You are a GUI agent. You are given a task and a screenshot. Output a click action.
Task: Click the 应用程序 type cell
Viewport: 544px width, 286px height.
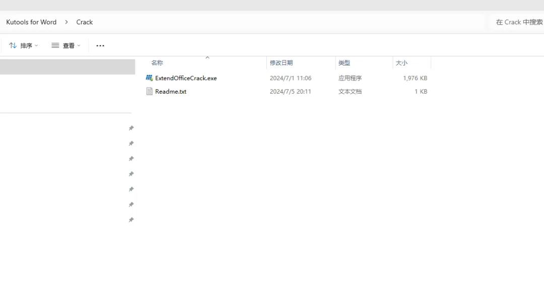coord(350,78)
